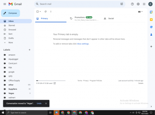Click the Gmail logo
This screenshot has height=115, width=155.
tap(15, 4)
